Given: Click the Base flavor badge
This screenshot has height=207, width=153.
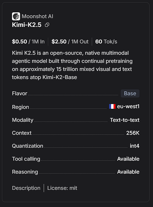Looking at the screenshot, I should tap(130, 94).
